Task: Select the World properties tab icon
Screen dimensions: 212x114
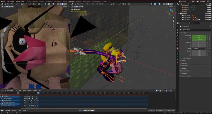Action: pos(178,41)
